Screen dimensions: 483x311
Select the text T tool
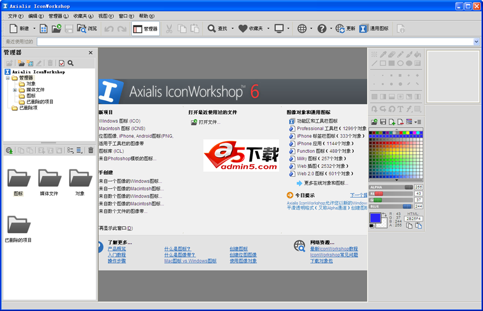(x=400, y=109)
